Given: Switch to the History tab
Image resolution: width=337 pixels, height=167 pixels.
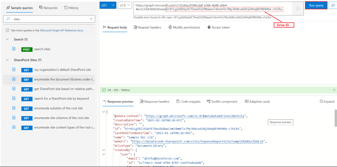Looking at the screenshot, I should click(x=71, y=8).
